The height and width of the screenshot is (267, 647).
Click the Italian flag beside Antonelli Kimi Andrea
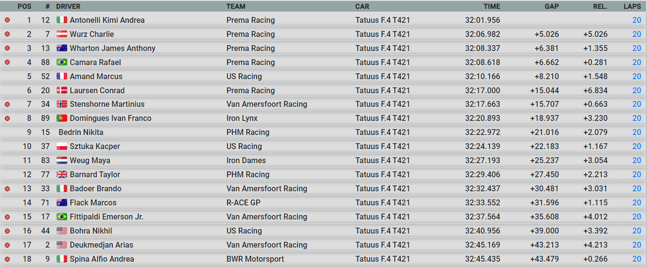click(x=62, y=20)
